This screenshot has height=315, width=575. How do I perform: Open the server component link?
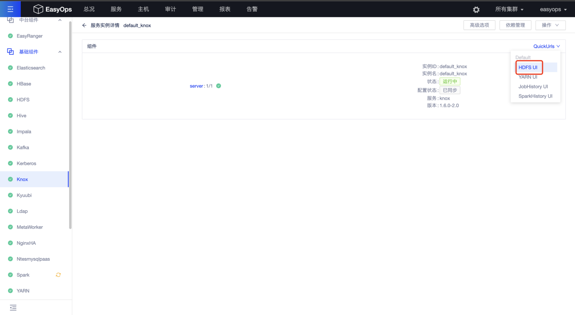(x=197, y=86)
